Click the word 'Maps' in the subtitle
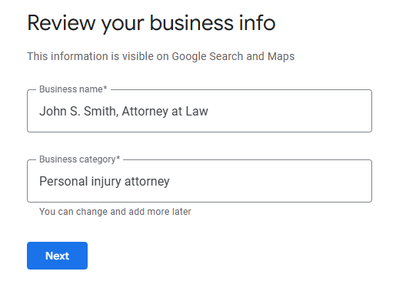This screenshot has width=396, height=288. [x=281, y=56]
